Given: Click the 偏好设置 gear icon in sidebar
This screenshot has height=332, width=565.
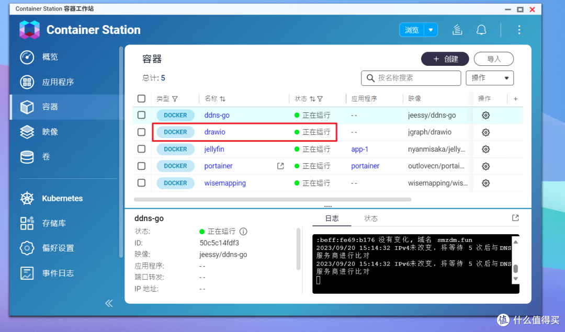Looking at the screenshot, I should click(27, 248).
